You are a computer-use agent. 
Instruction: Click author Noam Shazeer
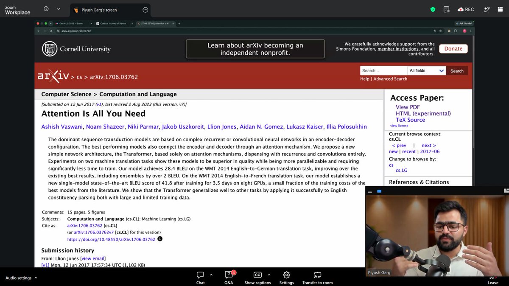pos(105,126)
